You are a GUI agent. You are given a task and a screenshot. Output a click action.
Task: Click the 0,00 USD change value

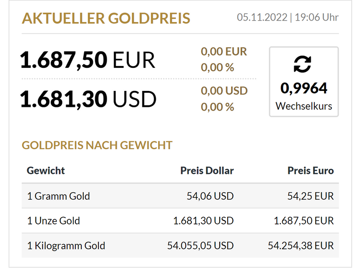coord(224,91)
